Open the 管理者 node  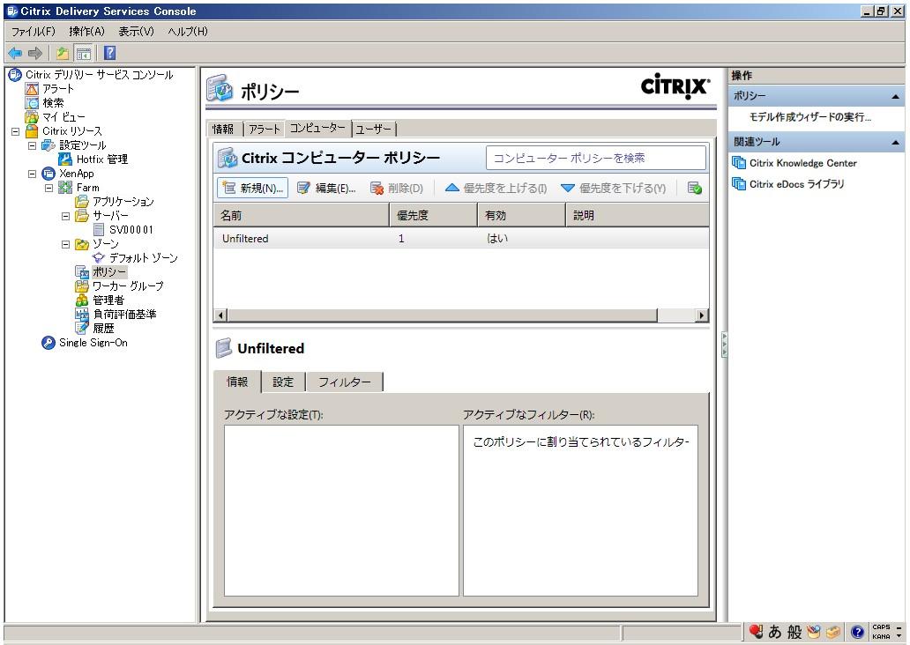(108, 300)
